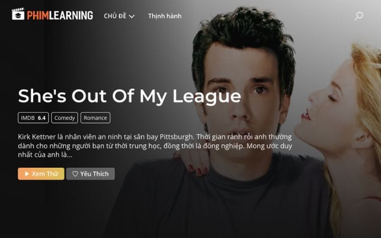The height and width of the screenshot is (238, 381).
Task: Open search with the magnifying glass icon
Action: pyautogui.click(x=359, y=16)
